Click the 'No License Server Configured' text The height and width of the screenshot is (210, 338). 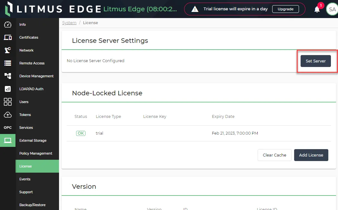point(95,61)
